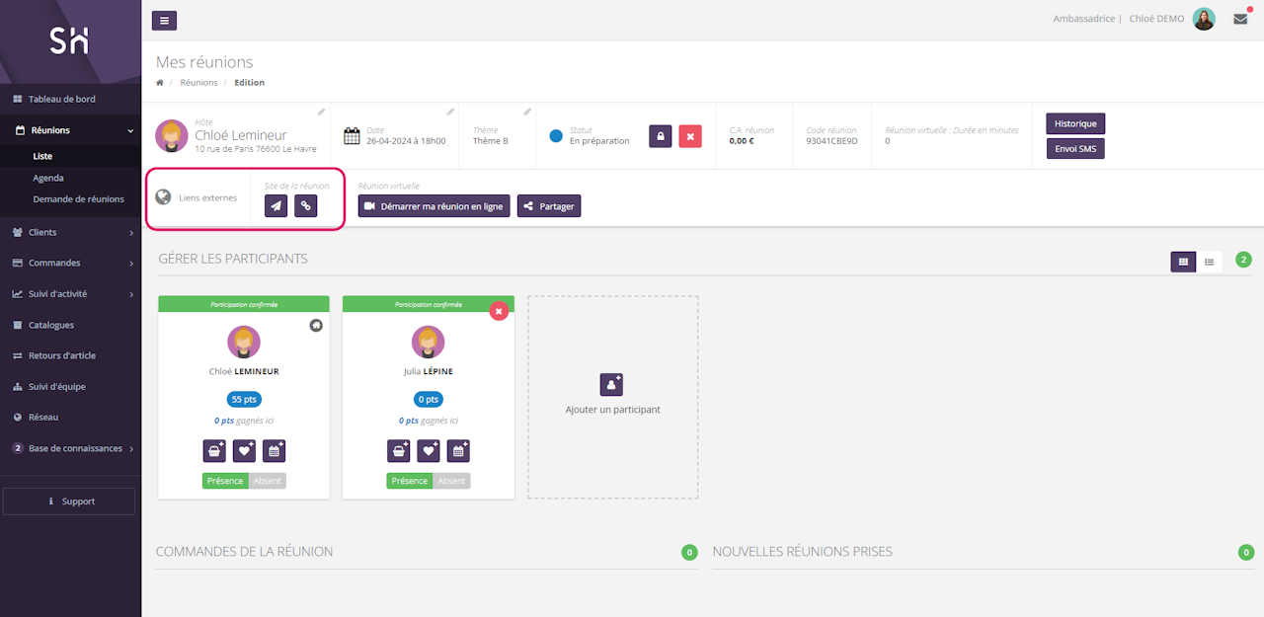Viewport: 1264px width, 617px height.
Task: Cancel meeting with red X button
Action: tap(690, 136)
